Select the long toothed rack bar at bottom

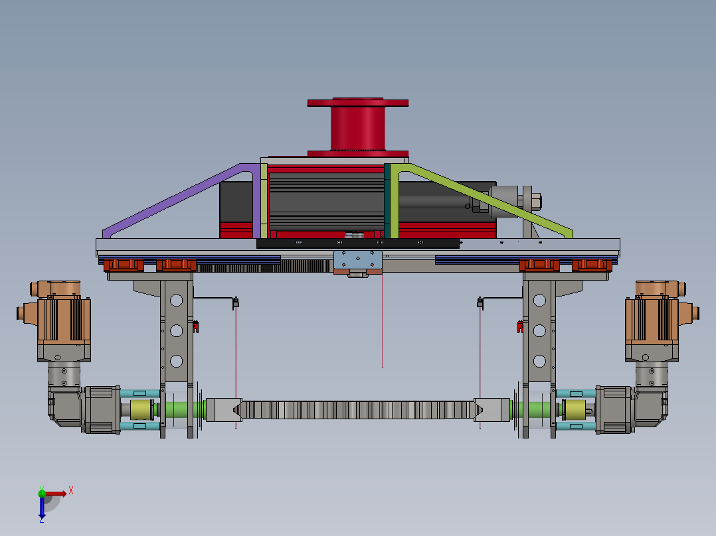[x=358, y=410]
